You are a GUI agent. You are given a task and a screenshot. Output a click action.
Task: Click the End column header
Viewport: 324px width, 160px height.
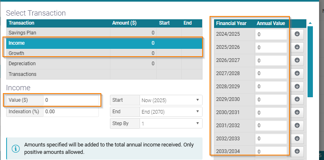click(187, 23)
